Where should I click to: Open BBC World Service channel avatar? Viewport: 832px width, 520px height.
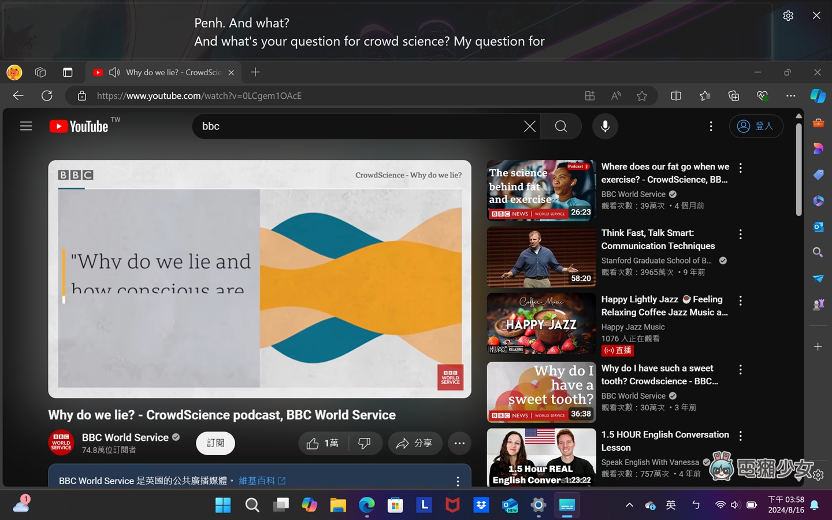pos(61,443)
